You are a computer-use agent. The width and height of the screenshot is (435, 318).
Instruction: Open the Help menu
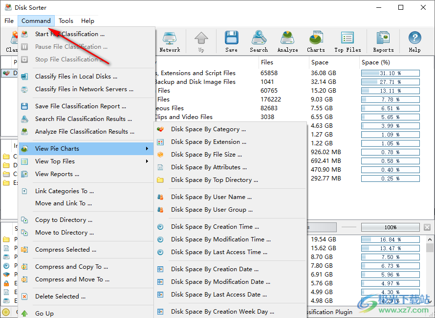[x=87, y=21]
